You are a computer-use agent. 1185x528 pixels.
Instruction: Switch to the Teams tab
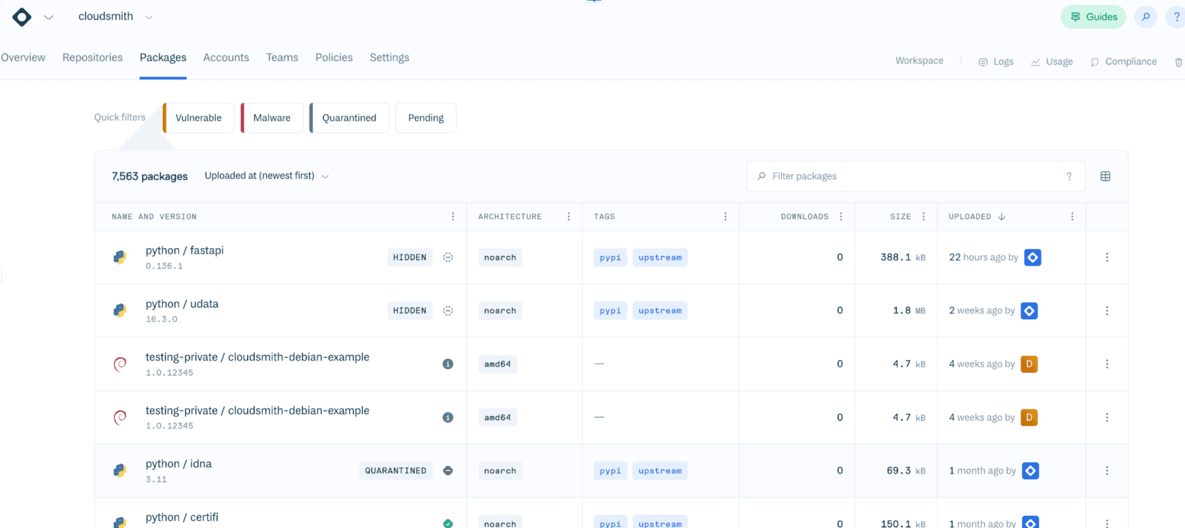(x=282, y=57)
